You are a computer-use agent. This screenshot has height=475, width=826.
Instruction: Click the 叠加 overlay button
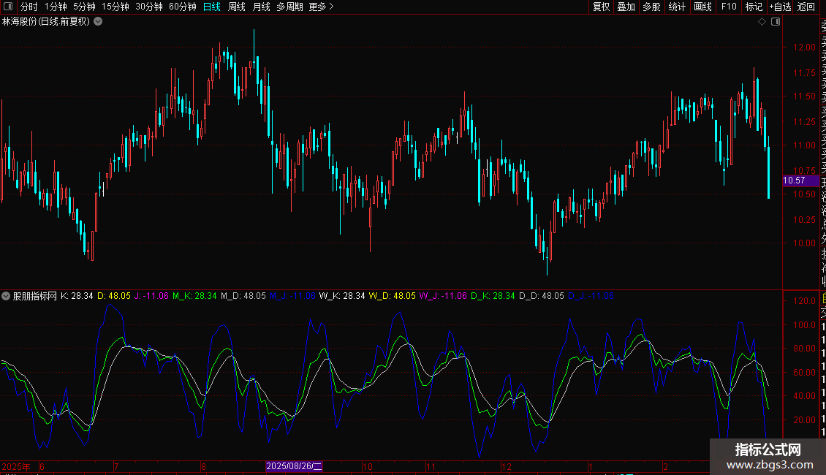(626, 7)
